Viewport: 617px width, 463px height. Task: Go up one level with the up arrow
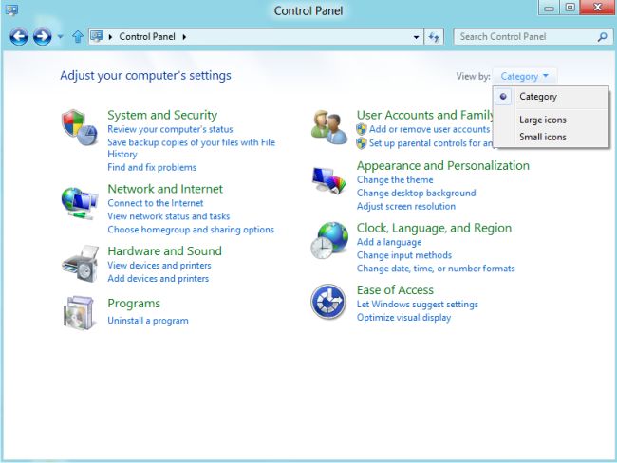[x=78, y=37]
